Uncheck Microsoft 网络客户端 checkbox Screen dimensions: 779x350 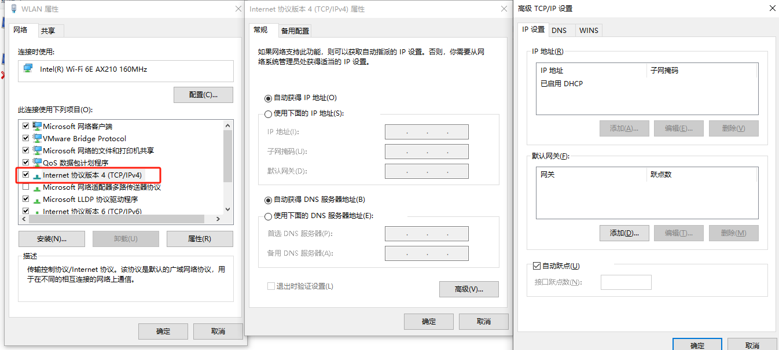coord(25,126)
